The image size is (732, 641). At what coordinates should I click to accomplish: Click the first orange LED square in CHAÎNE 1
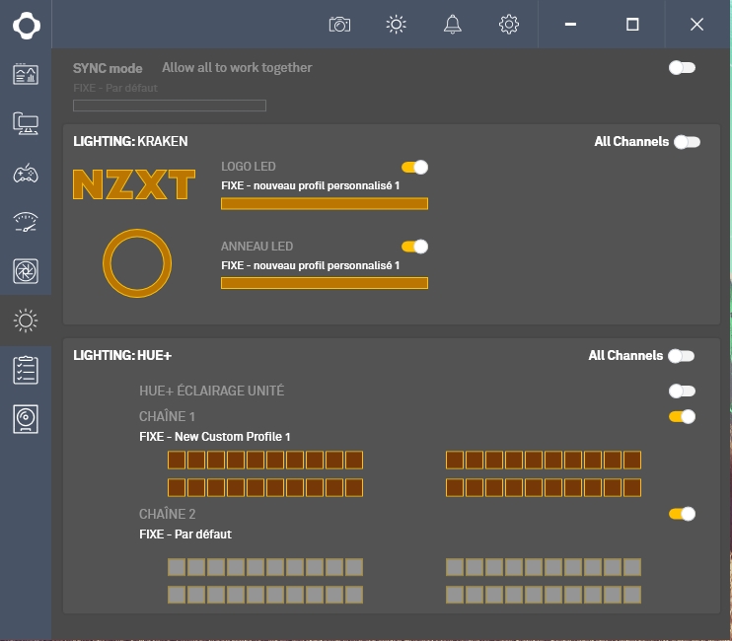177,460
